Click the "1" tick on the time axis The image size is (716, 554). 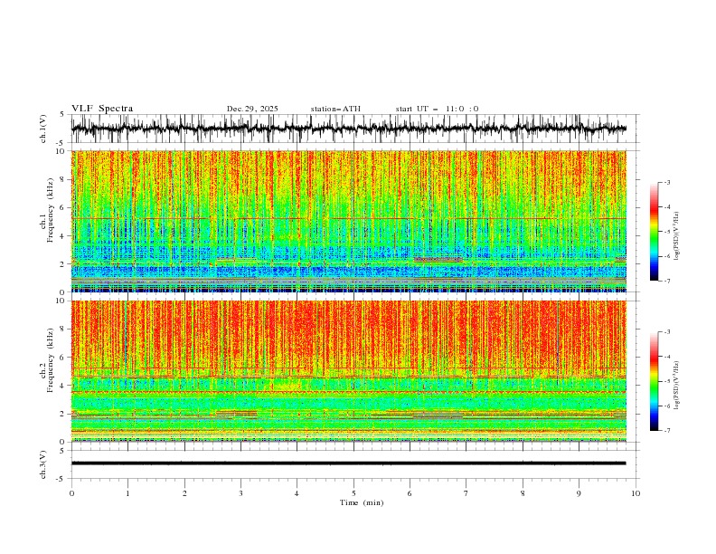127,493
